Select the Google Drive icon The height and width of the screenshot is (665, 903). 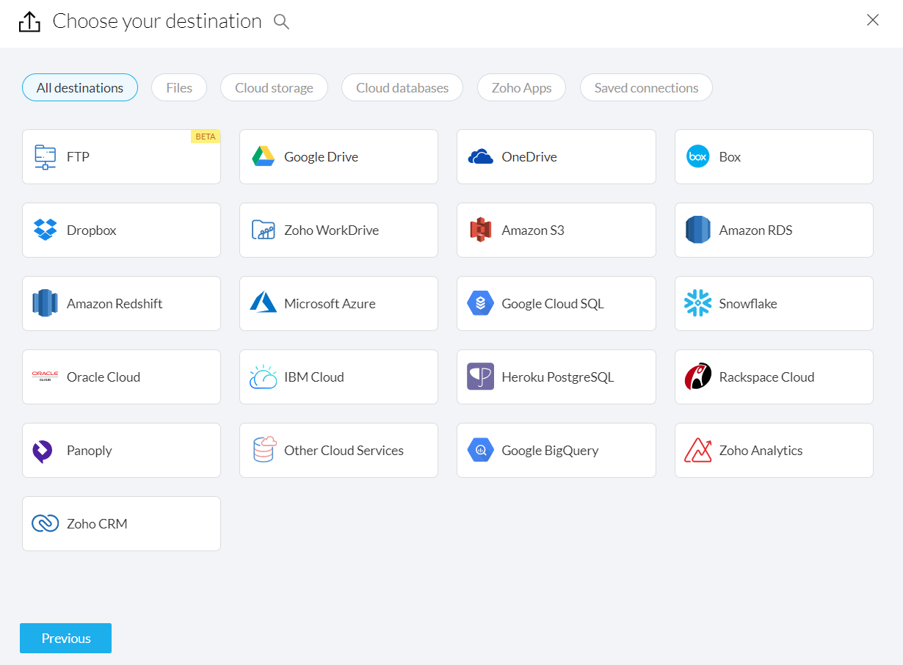pos(263,157)
